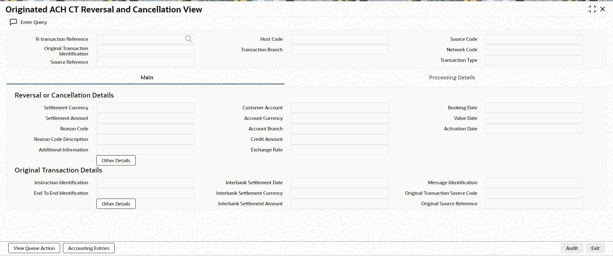The image size is (613, 256).
Task: Open the Processing Details tab
Action: [x=452, y=77]
